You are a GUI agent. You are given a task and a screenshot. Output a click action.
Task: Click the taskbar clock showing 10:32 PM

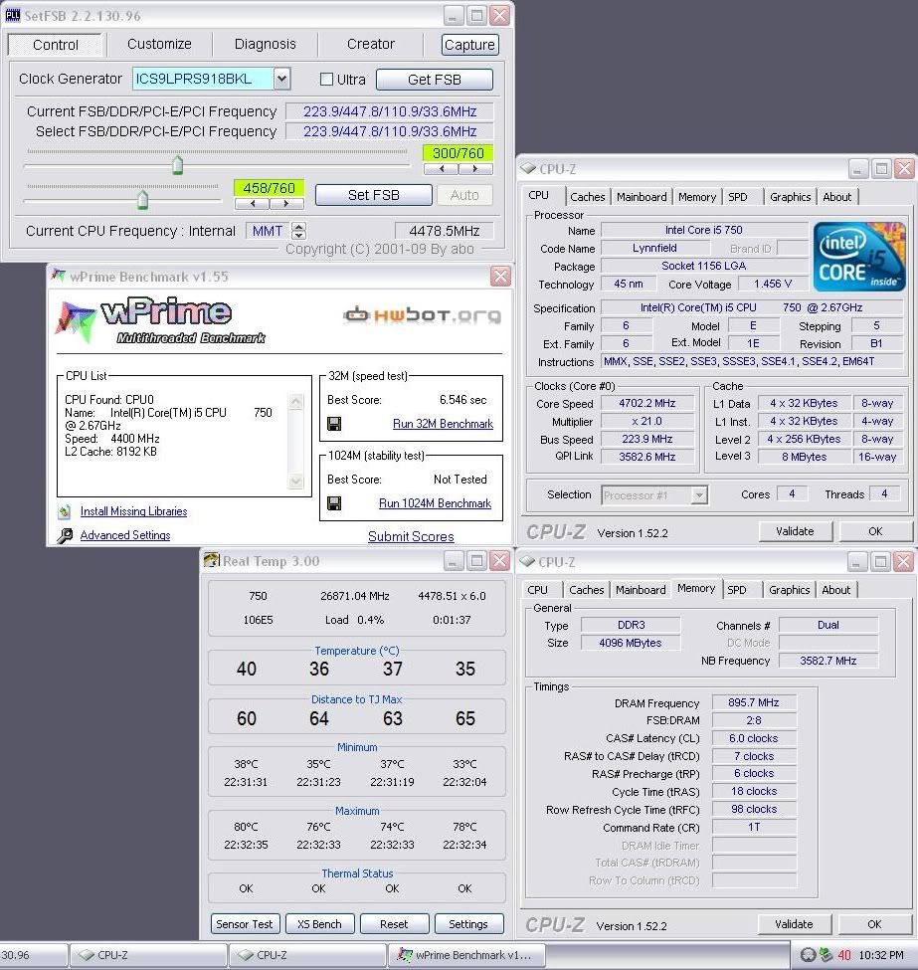(881, 955)
